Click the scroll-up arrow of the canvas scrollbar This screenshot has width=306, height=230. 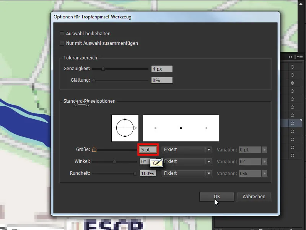pyautogui.click(x=301, y=4)
